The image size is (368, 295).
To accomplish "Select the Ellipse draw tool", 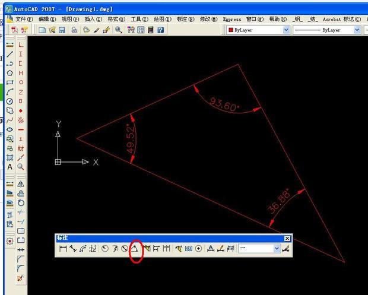I will [x=9, y=129].
